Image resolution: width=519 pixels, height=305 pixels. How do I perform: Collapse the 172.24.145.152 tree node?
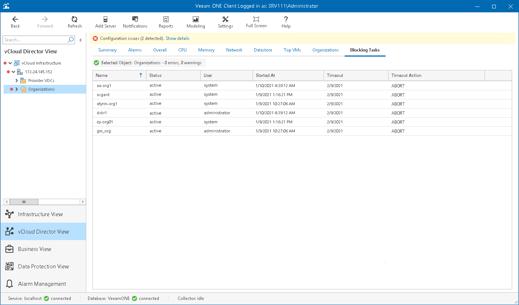pos(13,72)
